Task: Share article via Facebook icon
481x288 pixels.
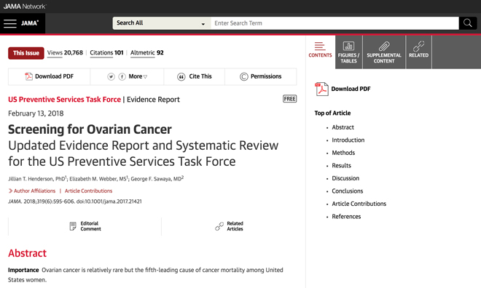Action: [x=122, y=76]
